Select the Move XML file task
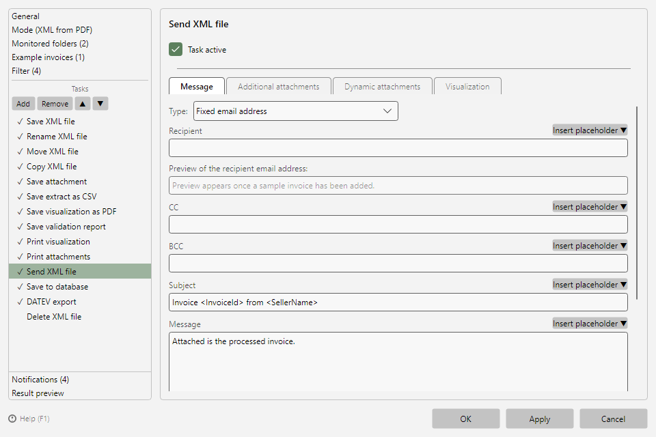The height and width of the screenshot is (437, 656). [80, 152]
